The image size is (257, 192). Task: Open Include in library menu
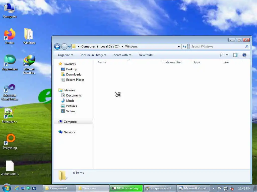click(93, 55)
